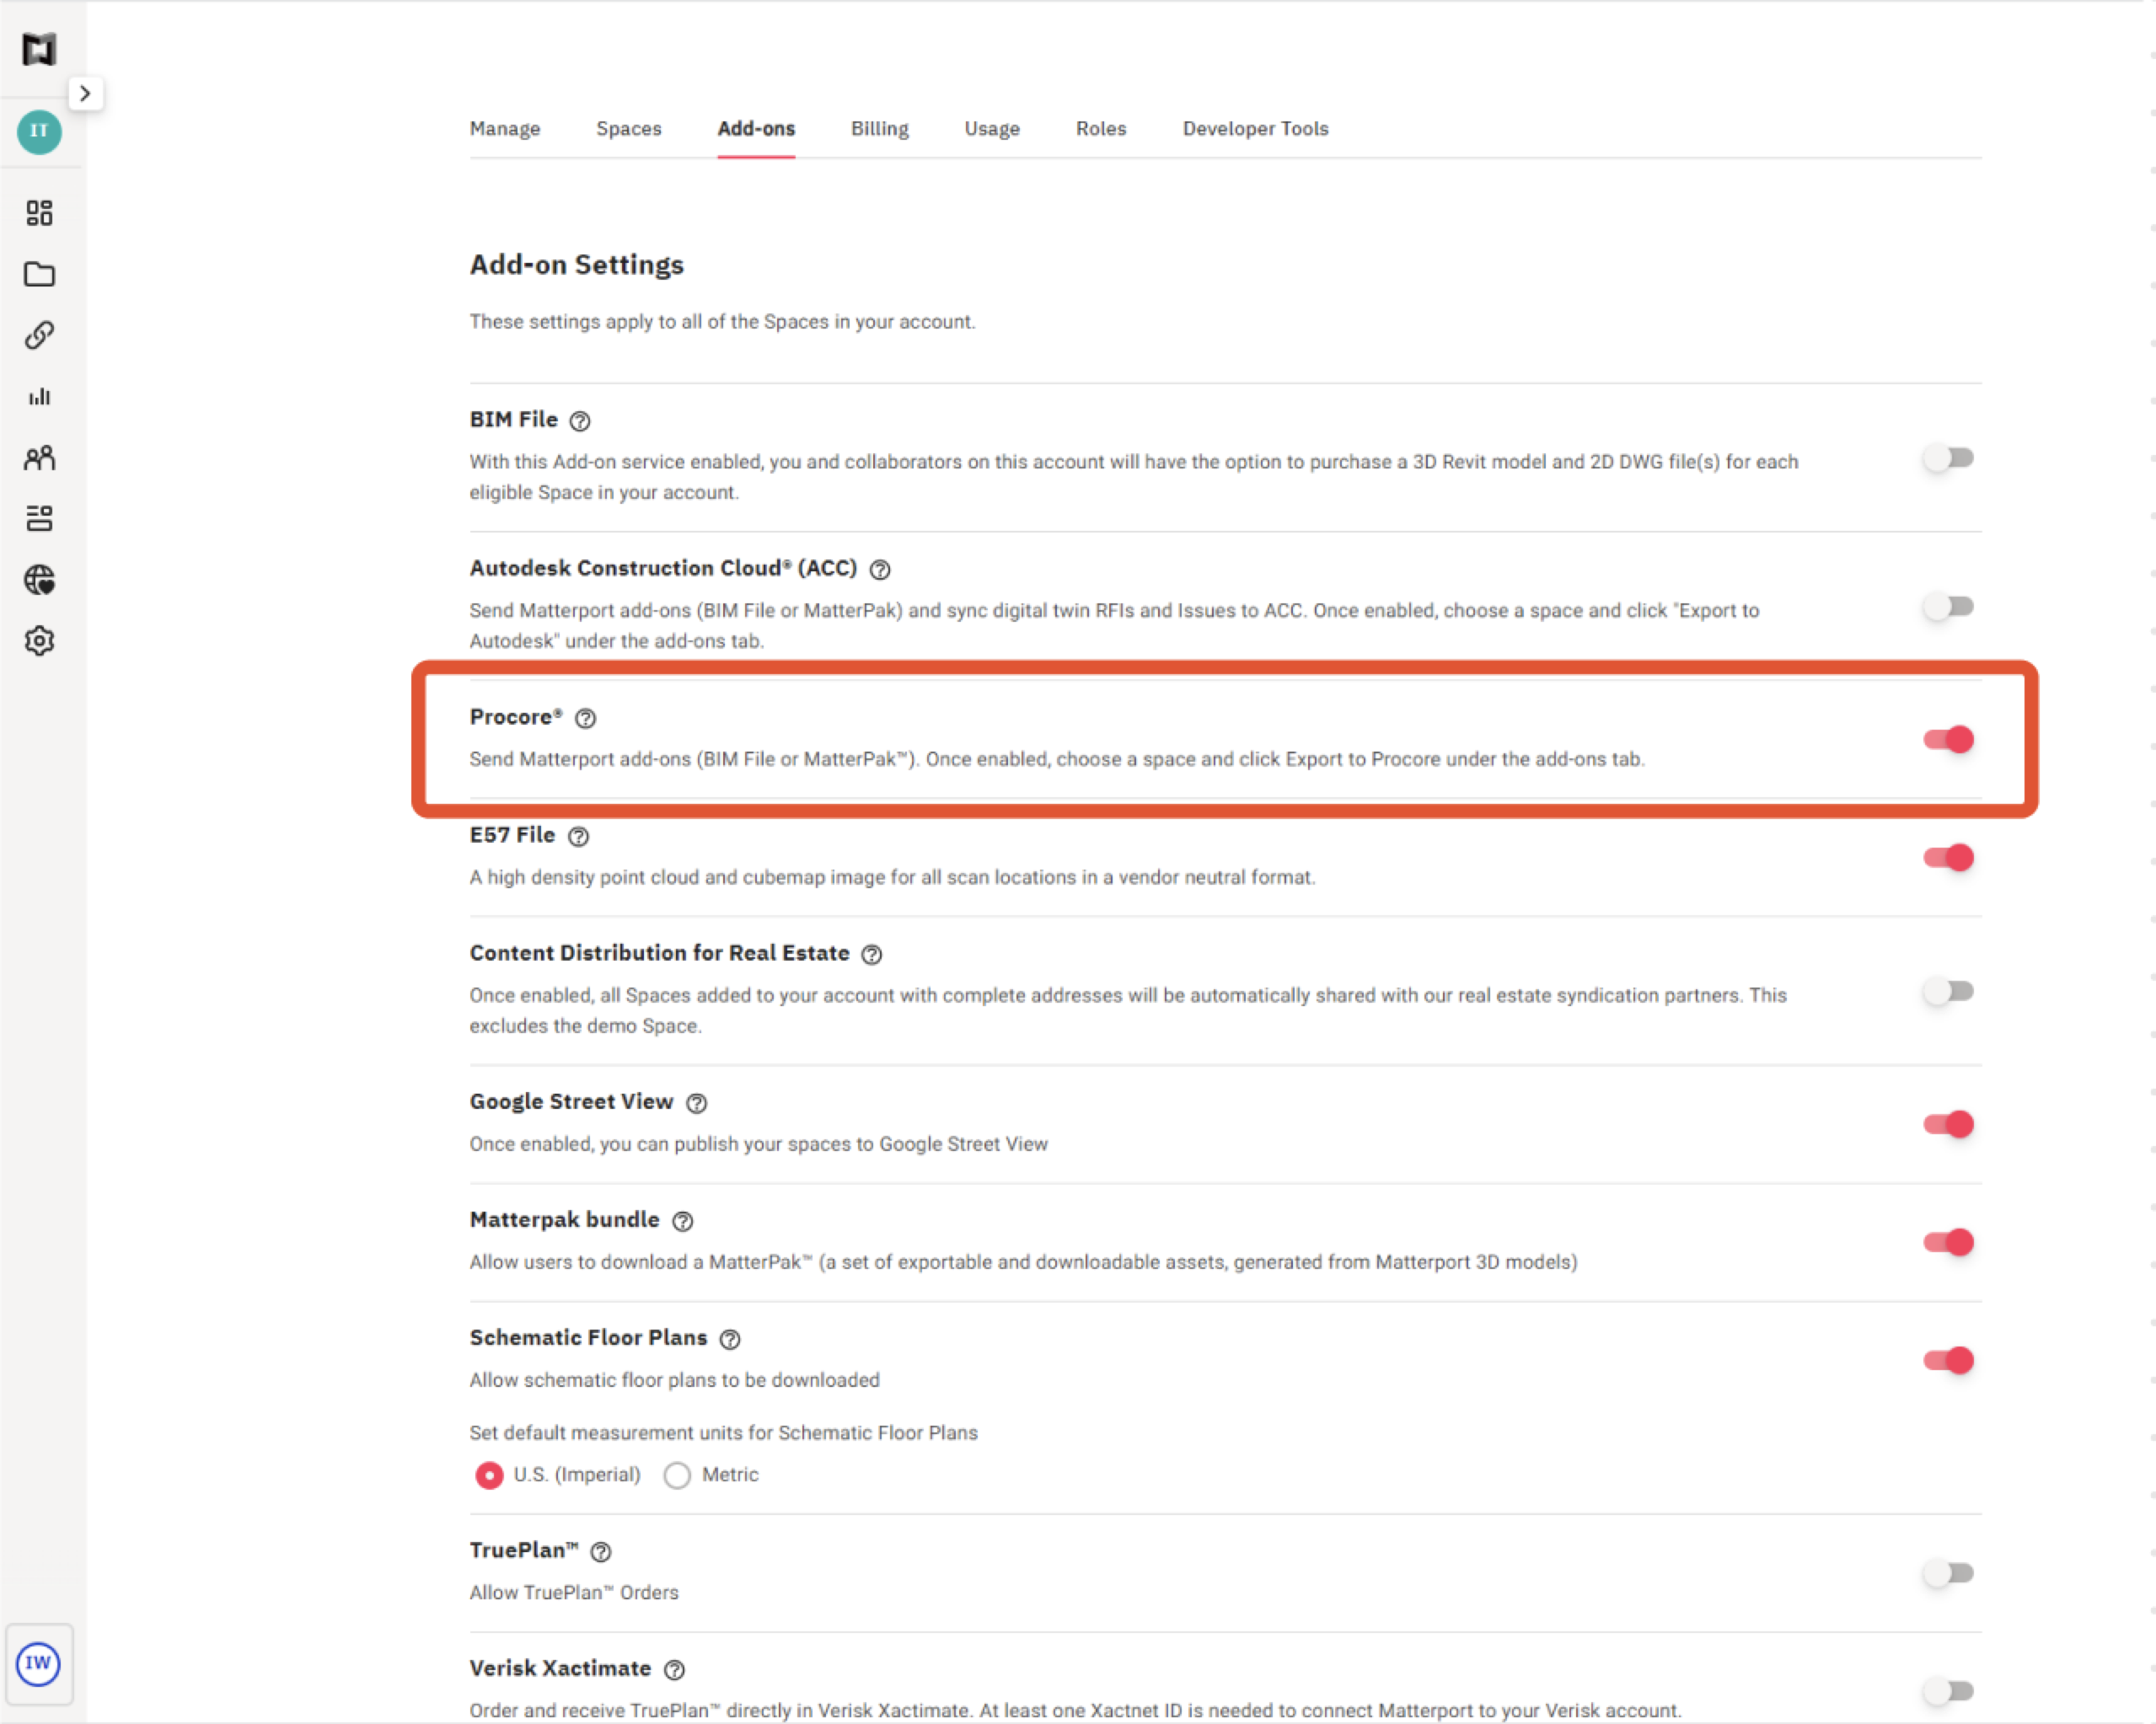This screenshot has width=2156, height=1724.
Task: Turn off the Google Street View toggle
Action: tap(1948, 1123)
